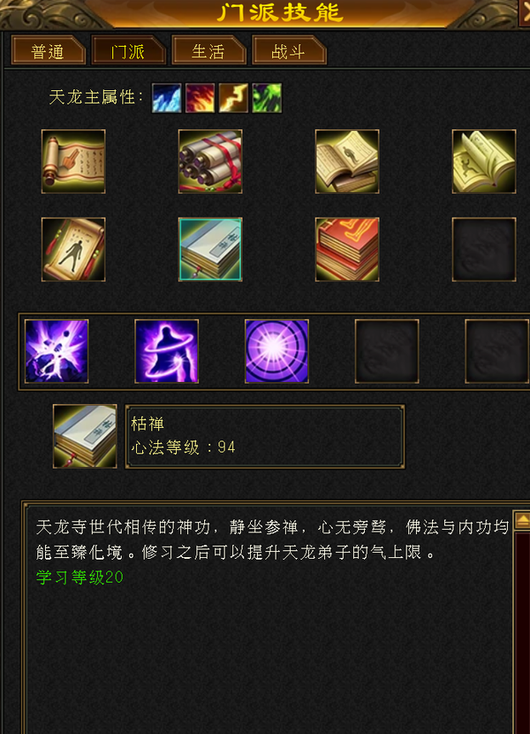Go to the 战斗 tab

click(x=289, y=50)
